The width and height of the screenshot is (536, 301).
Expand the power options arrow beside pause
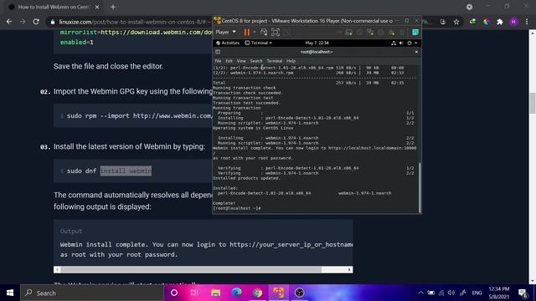tap(255, 32)
